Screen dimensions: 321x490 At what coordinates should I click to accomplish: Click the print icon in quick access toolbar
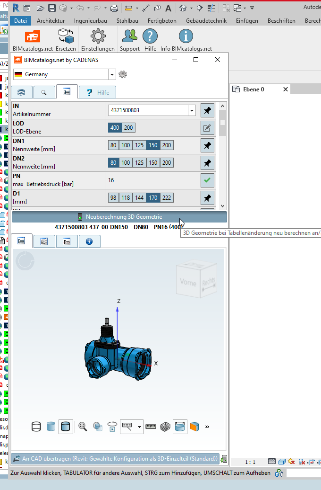tap(114, 8)
